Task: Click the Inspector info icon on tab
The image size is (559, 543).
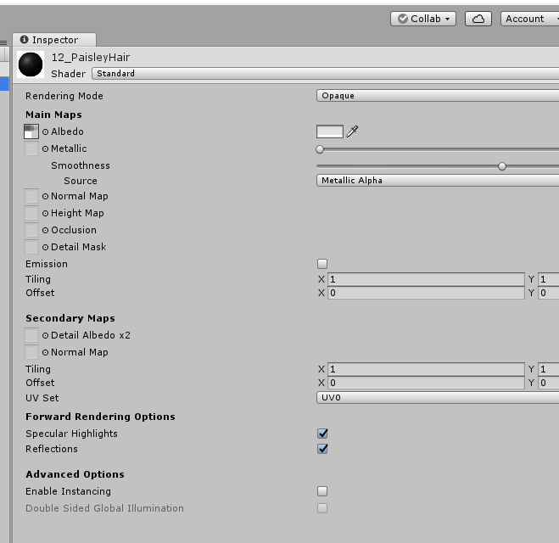Action: (x=25, y=40)
